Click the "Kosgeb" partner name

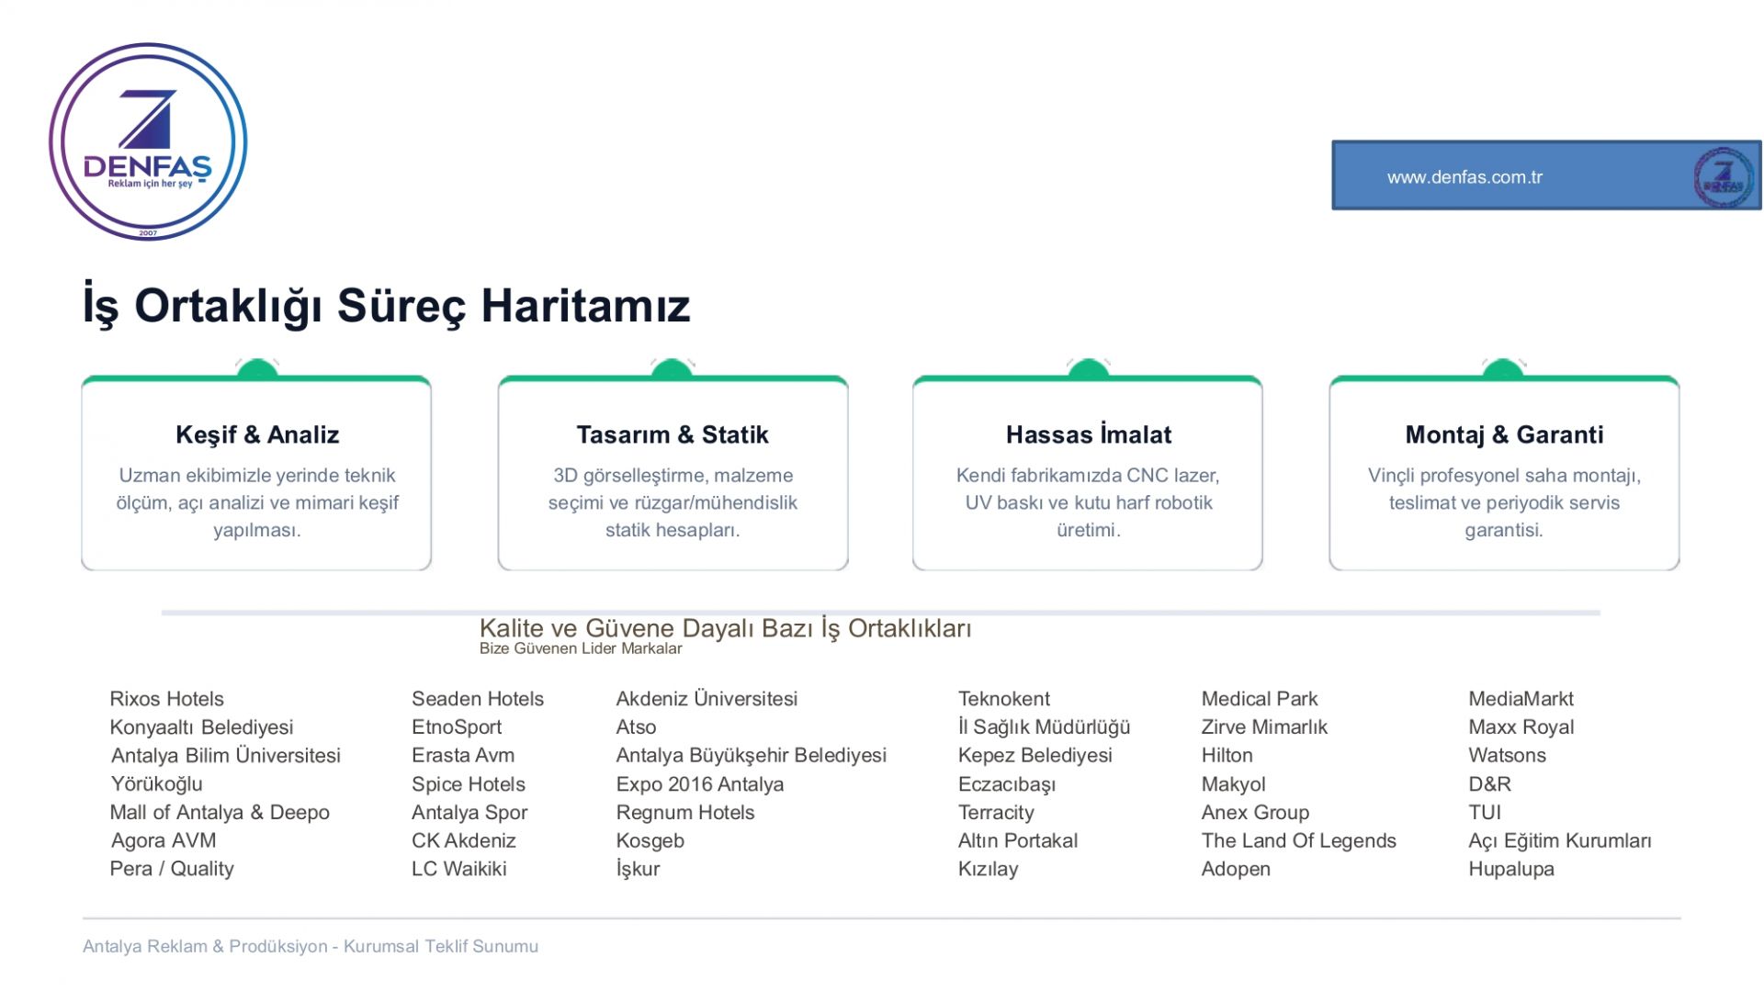650,840
